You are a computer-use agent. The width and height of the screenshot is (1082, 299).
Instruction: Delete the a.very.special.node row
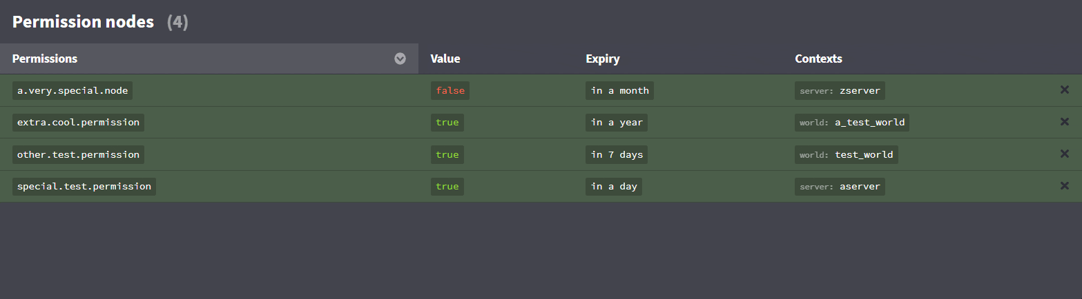pyautogui.click(x=1064, y=90)
